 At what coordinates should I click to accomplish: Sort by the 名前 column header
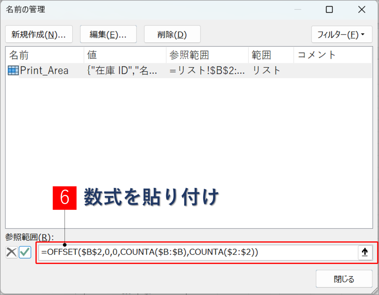coord(45,55)
